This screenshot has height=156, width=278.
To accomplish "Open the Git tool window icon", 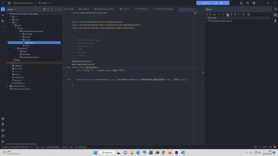I will coord(3,142).
